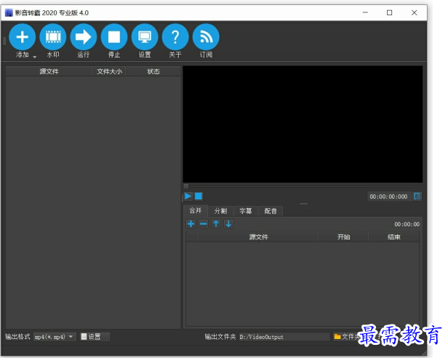
Task: Click the black video preview area
Action: tap(303, 124)
